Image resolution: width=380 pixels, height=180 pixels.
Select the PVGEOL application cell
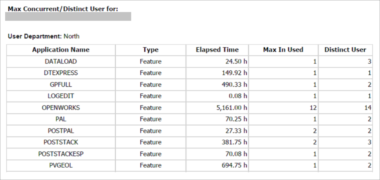tap(61, 165)
